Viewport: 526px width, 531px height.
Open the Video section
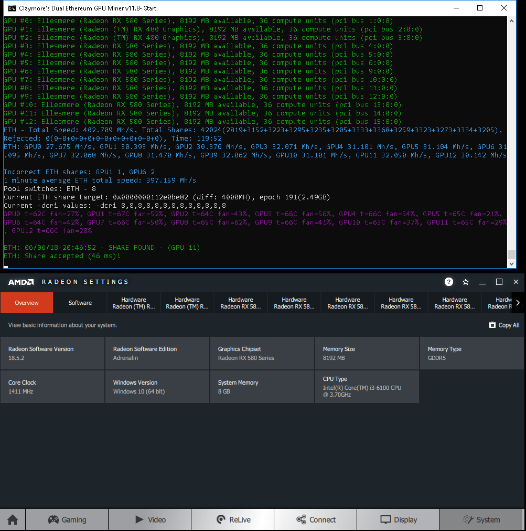point(150,519)
